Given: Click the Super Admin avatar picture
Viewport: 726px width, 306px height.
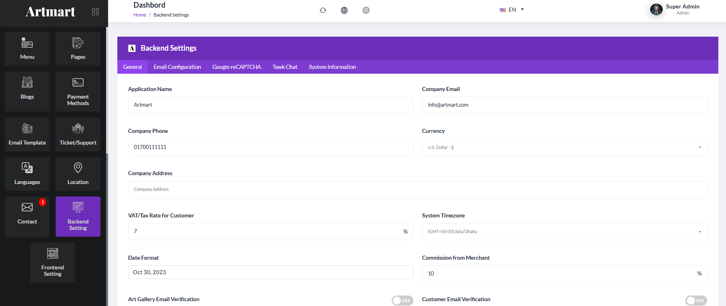Looking at the screenshot, I should (x=656, y=9).
